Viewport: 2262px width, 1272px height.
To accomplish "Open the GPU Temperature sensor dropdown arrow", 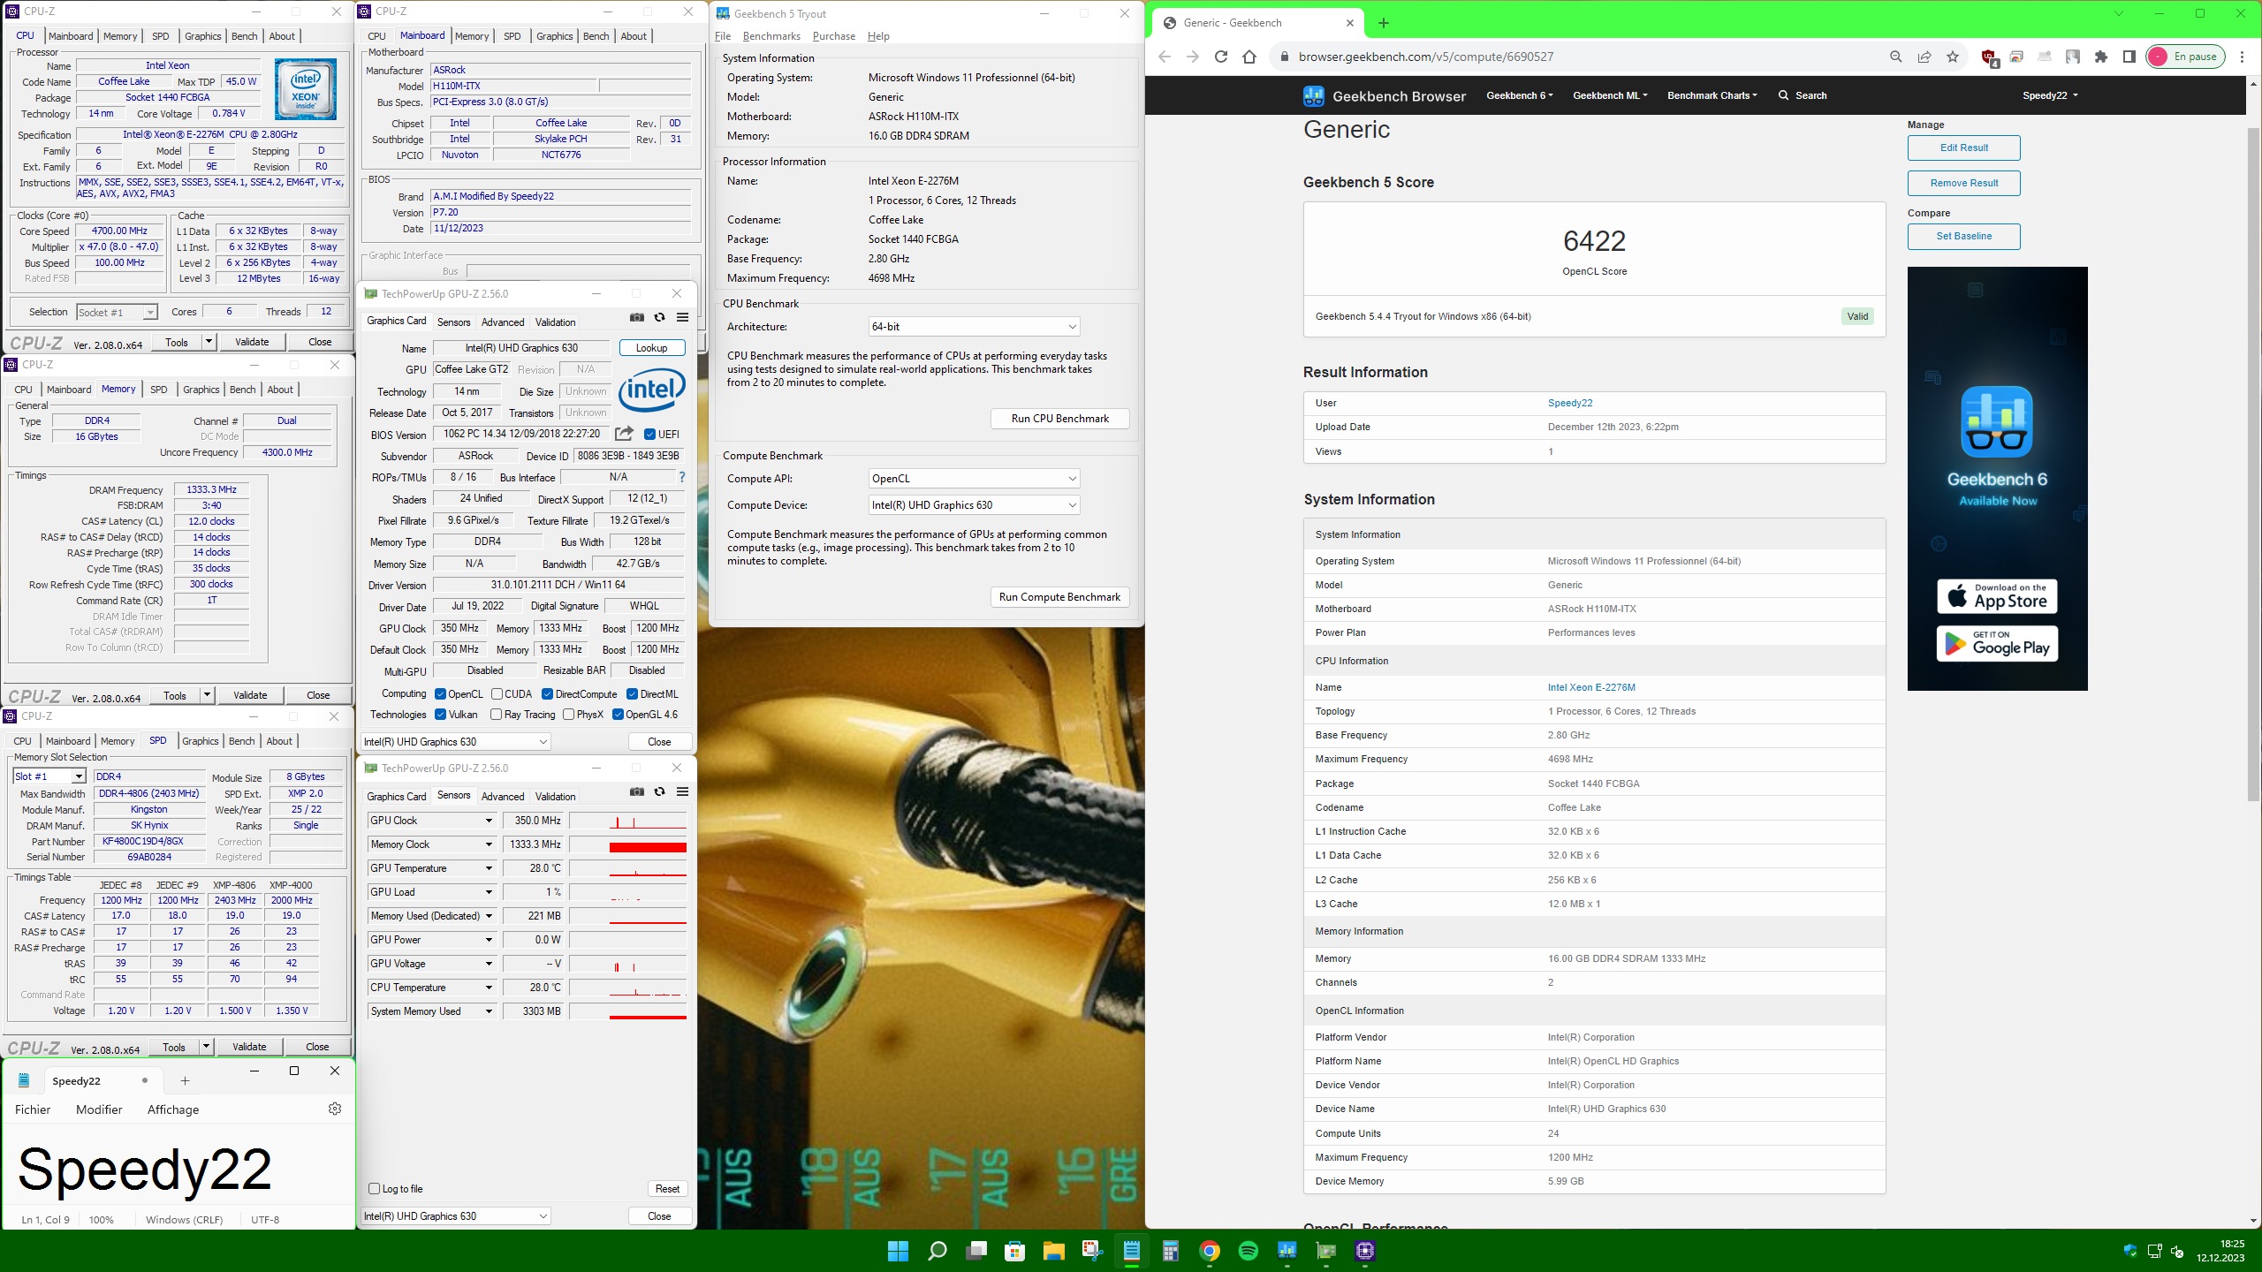I will [489, 868].
